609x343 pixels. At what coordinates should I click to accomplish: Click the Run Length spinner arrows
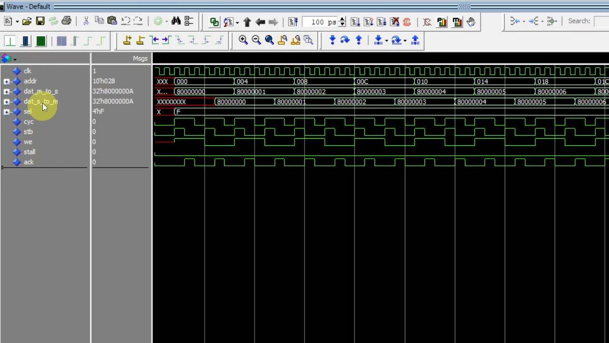(342, 22)
